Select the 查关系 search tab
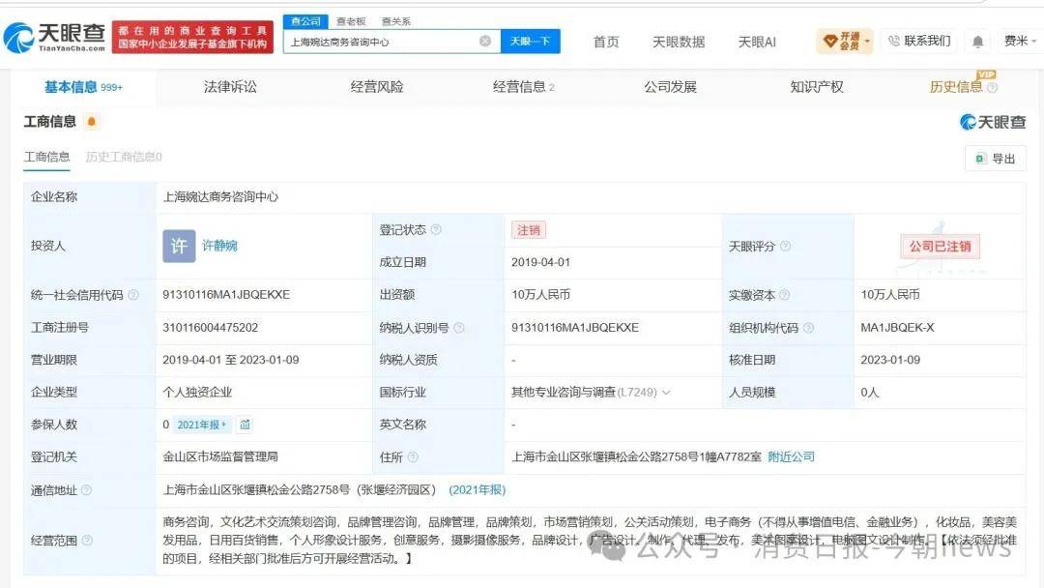The height and width of the screenshot is (588, 1044). coord(395,21)
